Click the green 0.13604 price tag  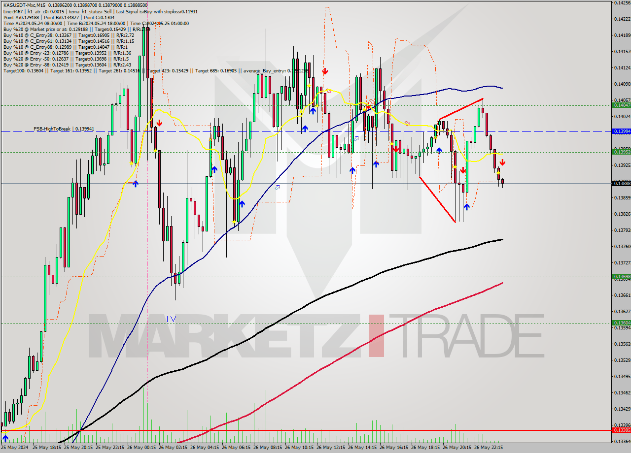click(x=621, y=323)
